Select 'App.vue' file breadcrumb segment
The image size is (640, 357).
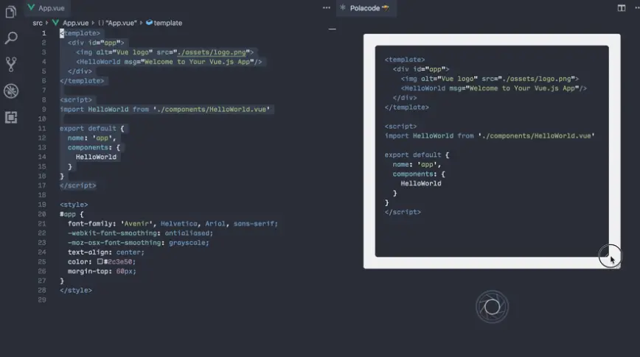(75, 23)
